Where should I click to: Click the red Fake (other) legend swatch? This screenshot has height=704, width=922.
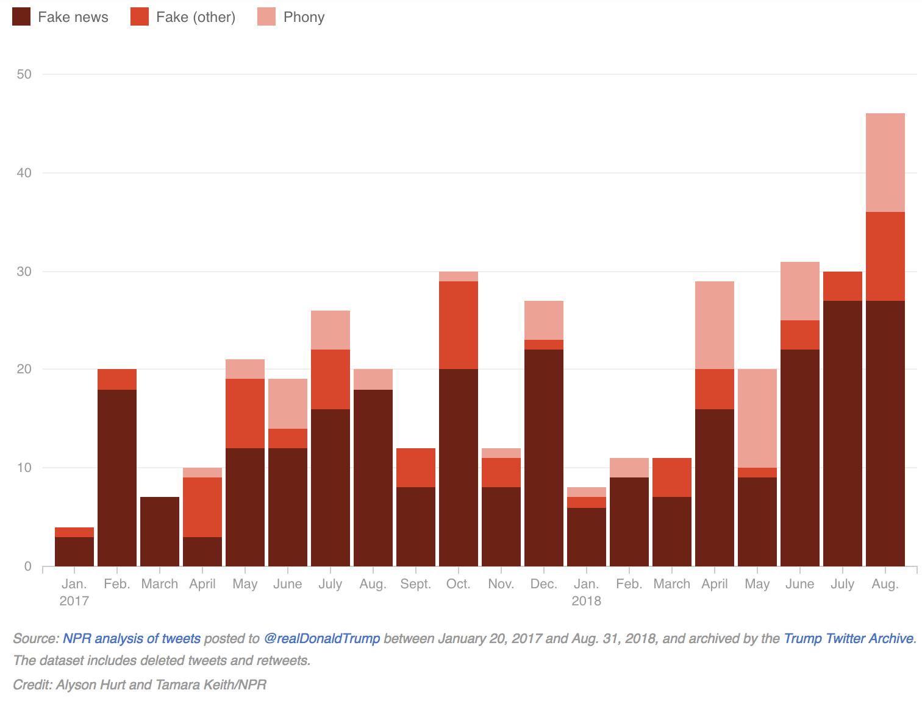pyautogui.click(x=140, y=17)
